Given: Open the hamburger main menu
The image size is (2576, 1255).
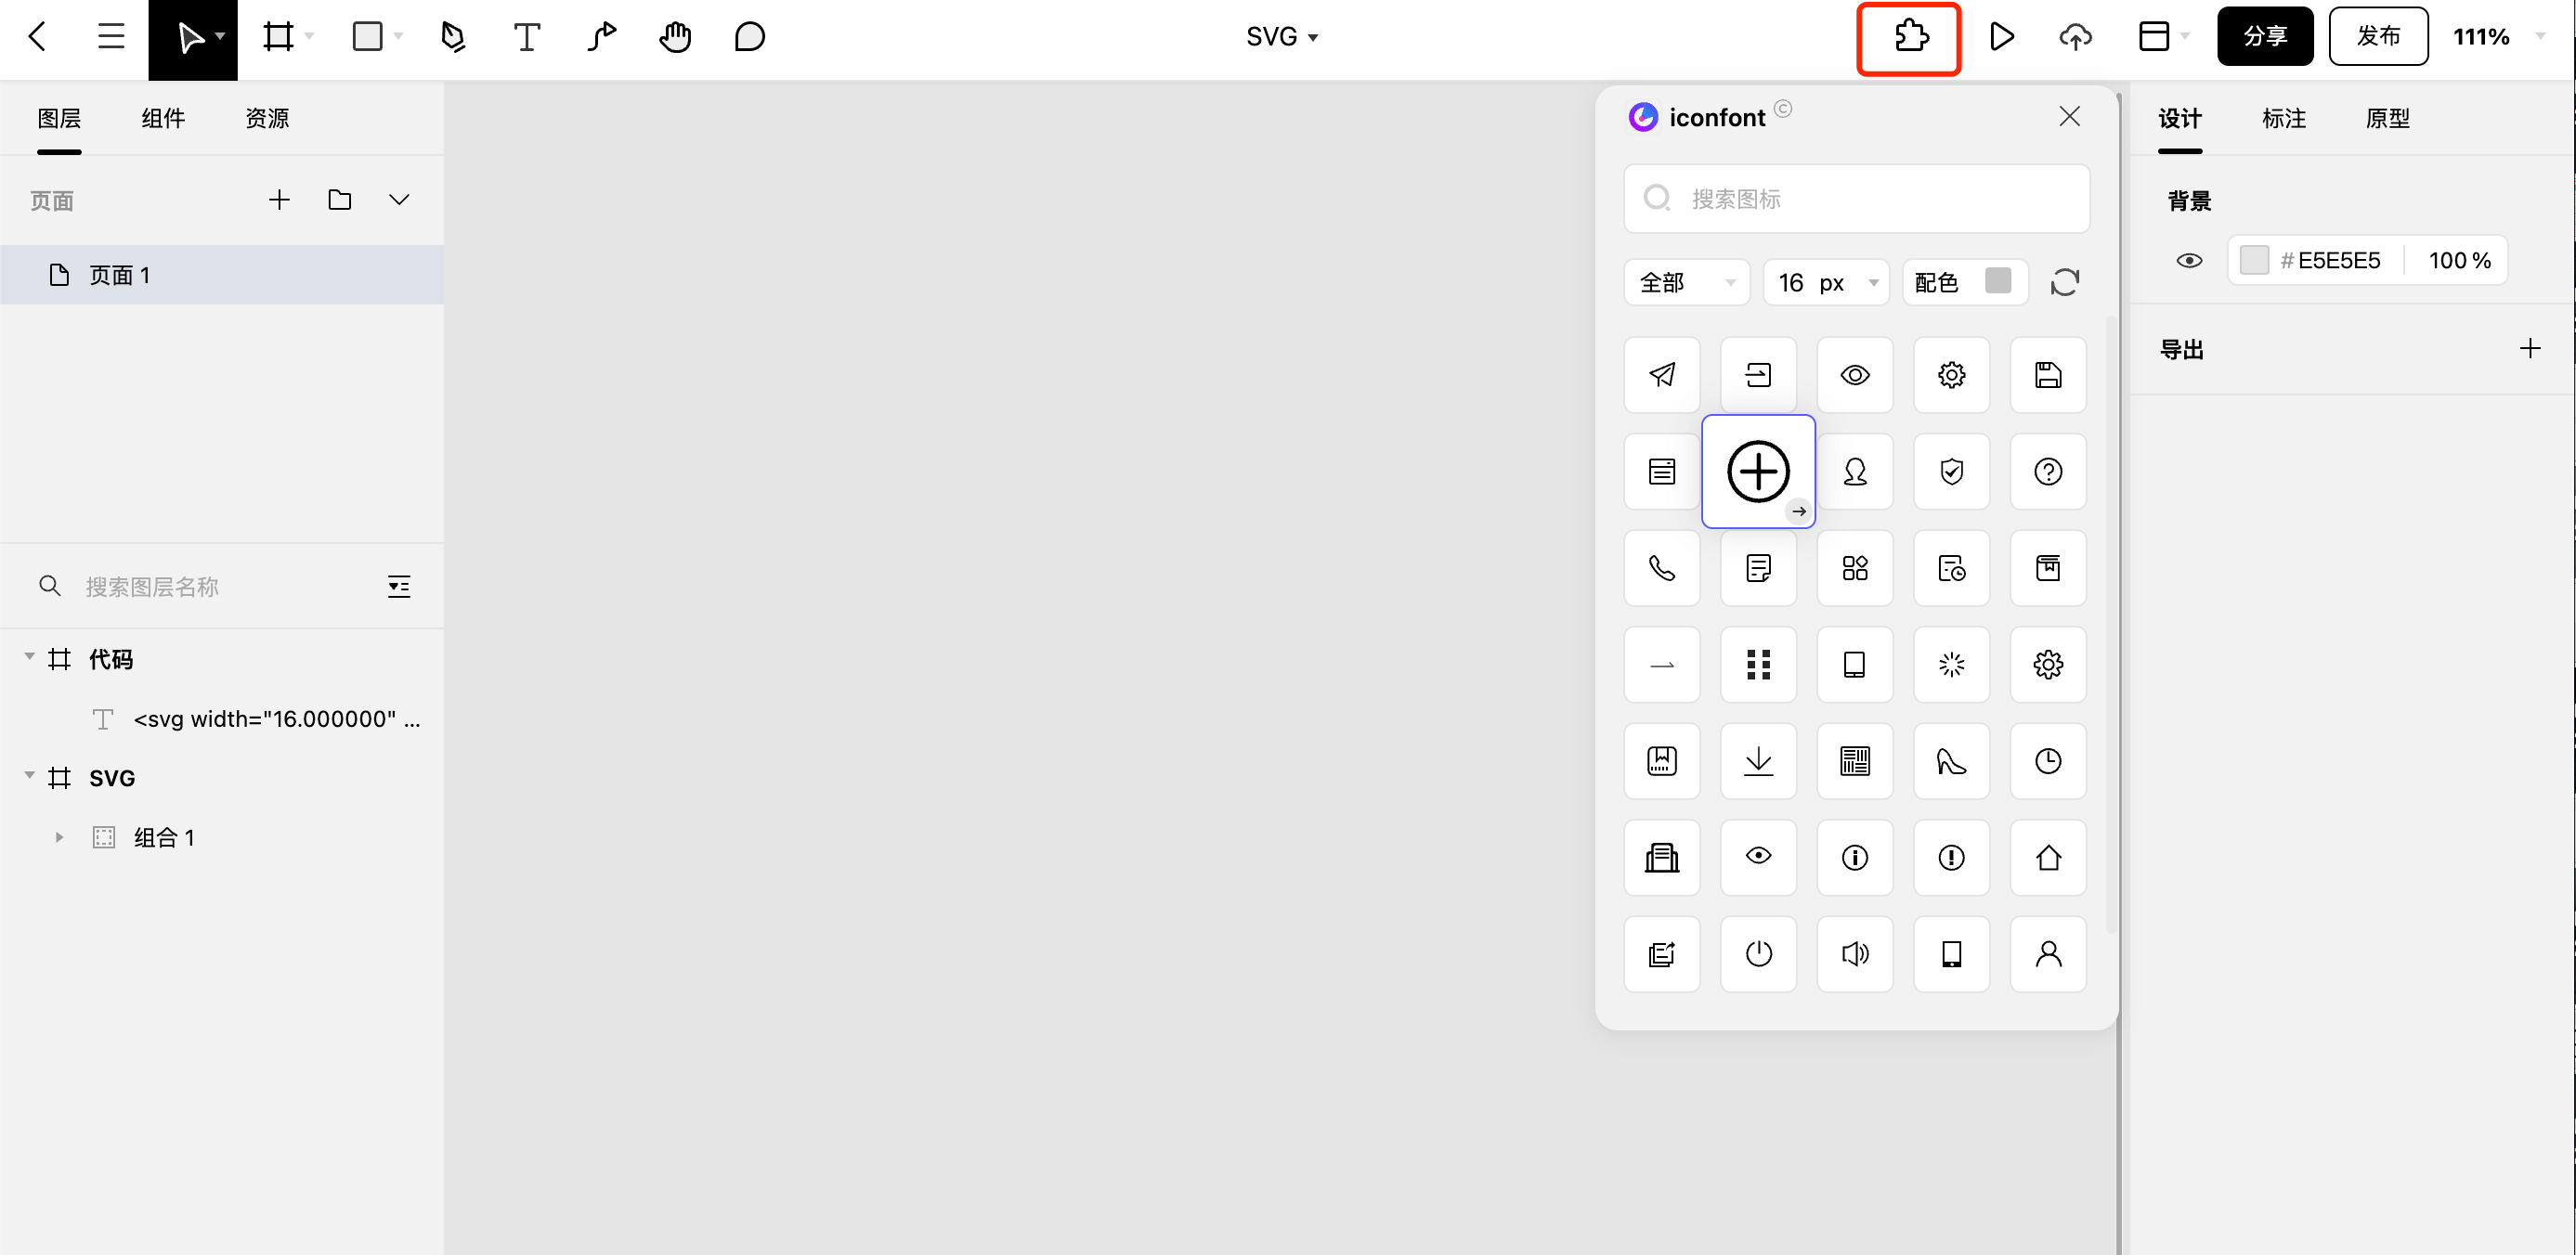Looking at the screenshot, I should [x=111, y=37].
